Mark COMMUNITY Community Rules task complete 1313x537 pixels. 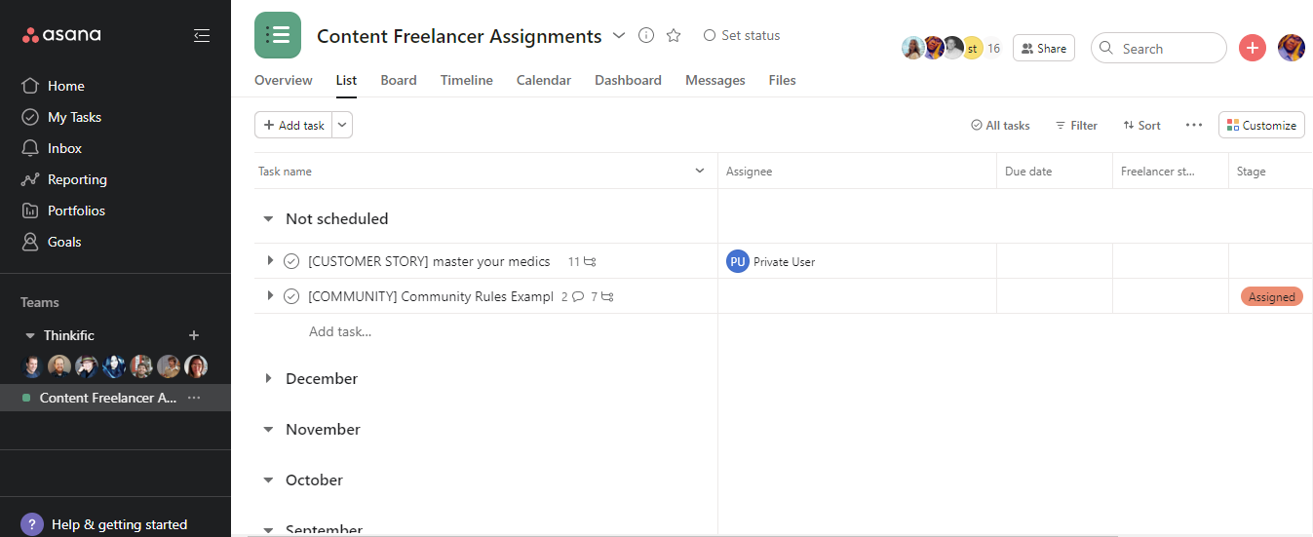(x=290, y=296)
